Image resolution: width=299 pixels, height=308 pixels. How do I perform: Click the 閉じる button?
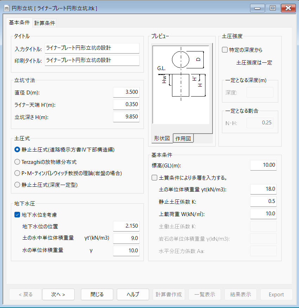97,295
